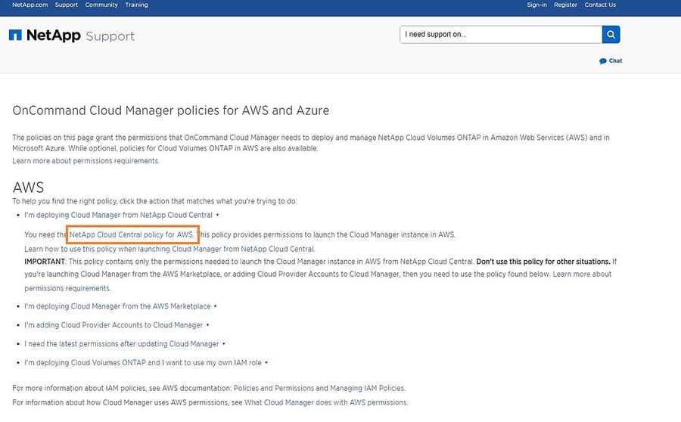Click the NetApp logo icon

15,35
